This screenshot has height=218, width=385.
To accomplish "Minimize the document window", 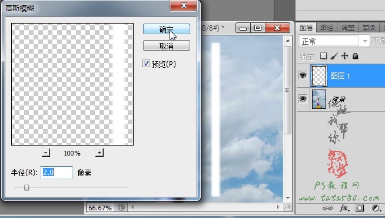I will [x=243, y=28].
